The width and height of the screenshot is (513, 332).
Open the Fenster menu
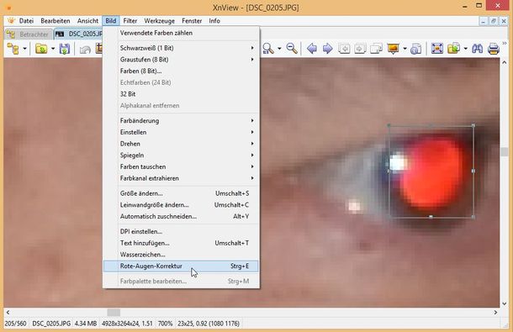(x=192, y=21)
